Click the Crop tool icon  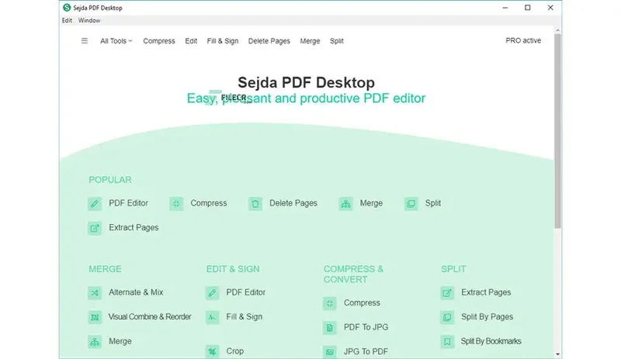212,351
